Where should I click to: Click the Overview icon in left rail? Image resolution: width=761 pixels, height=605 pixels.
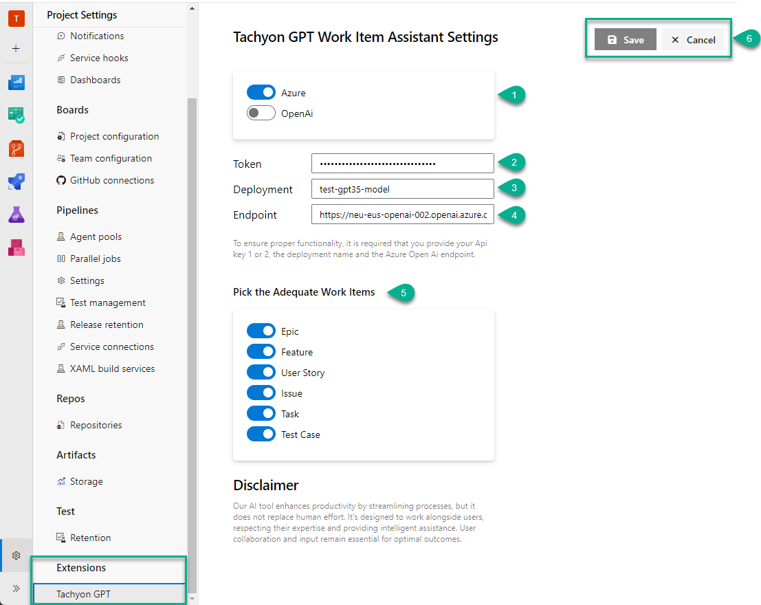[x=16, y=83]
